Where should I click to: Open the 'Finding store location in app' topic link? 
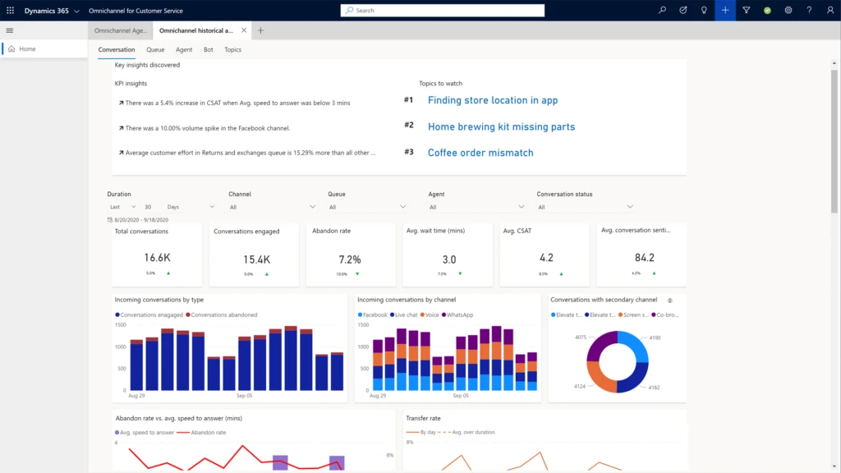point(492,100)
